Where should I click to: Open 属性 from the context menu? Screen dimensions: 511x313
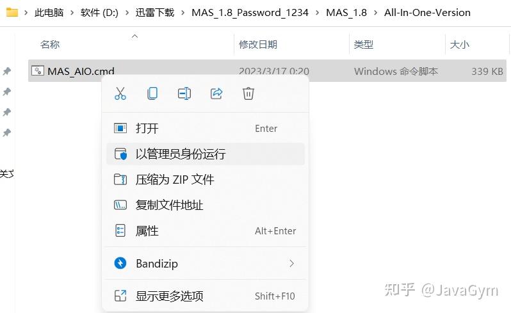point(206,230)
